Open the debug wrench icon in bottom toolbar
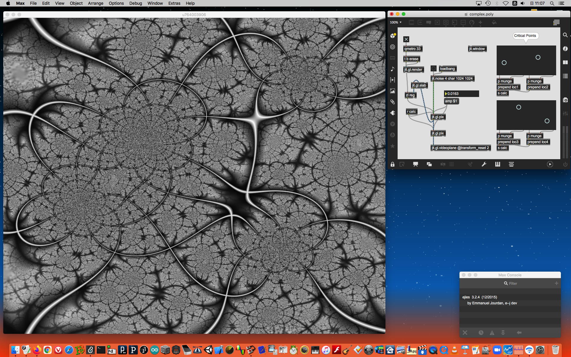The height and width of the screenshot is (357, 571). (x=484, y=164)
